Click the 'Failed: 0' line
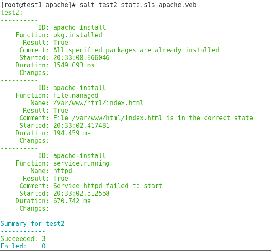Screen dimensions: 271x251 (x=23, y=246)
